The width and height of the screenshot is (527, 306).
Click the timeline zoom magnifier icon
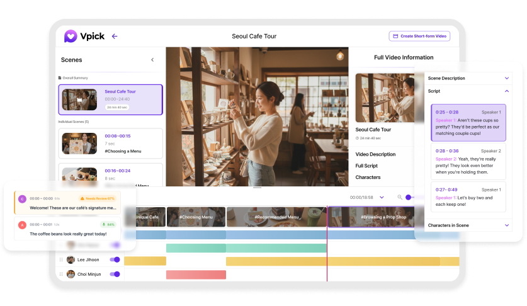click(399, 197)
